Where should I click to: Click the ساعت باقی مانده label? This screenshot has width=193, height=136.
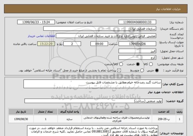coord(25,44)
